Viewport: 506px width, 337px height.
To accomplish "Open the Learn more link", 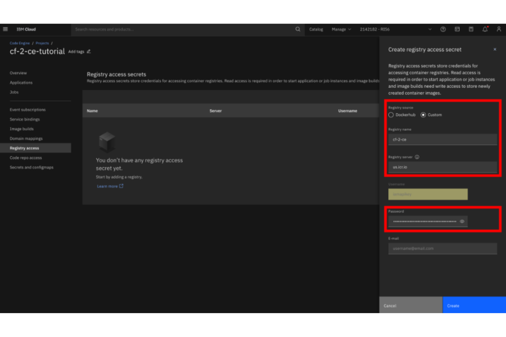I will click(108, 186).
